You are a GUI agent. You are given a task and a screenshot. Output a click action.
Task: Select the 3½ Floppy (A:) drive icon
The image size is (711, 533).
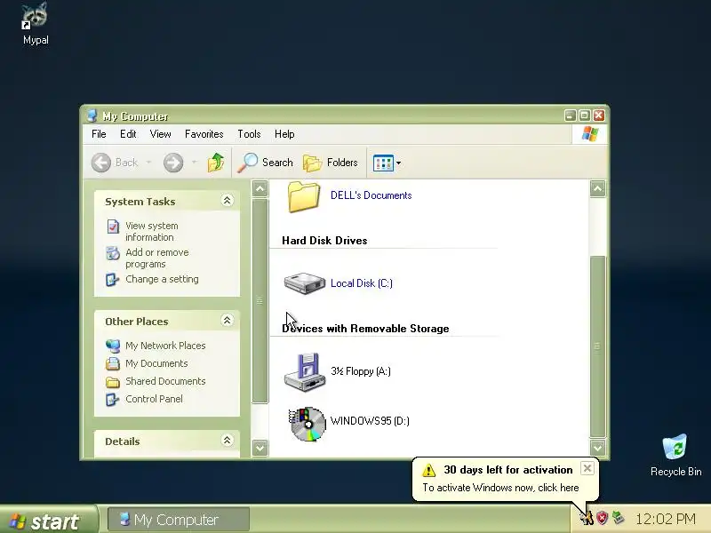pos(304,371)
